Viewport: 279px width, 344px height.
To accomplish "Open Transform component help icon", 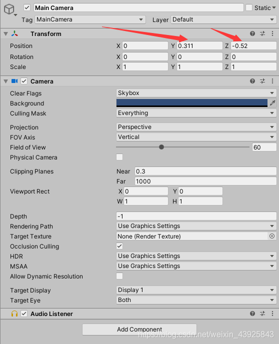I will [252, 33].
